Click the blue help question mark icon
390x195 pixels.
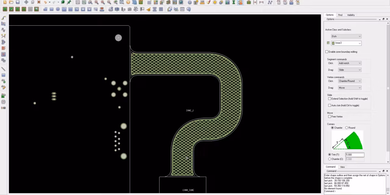(x=189, y=9)
